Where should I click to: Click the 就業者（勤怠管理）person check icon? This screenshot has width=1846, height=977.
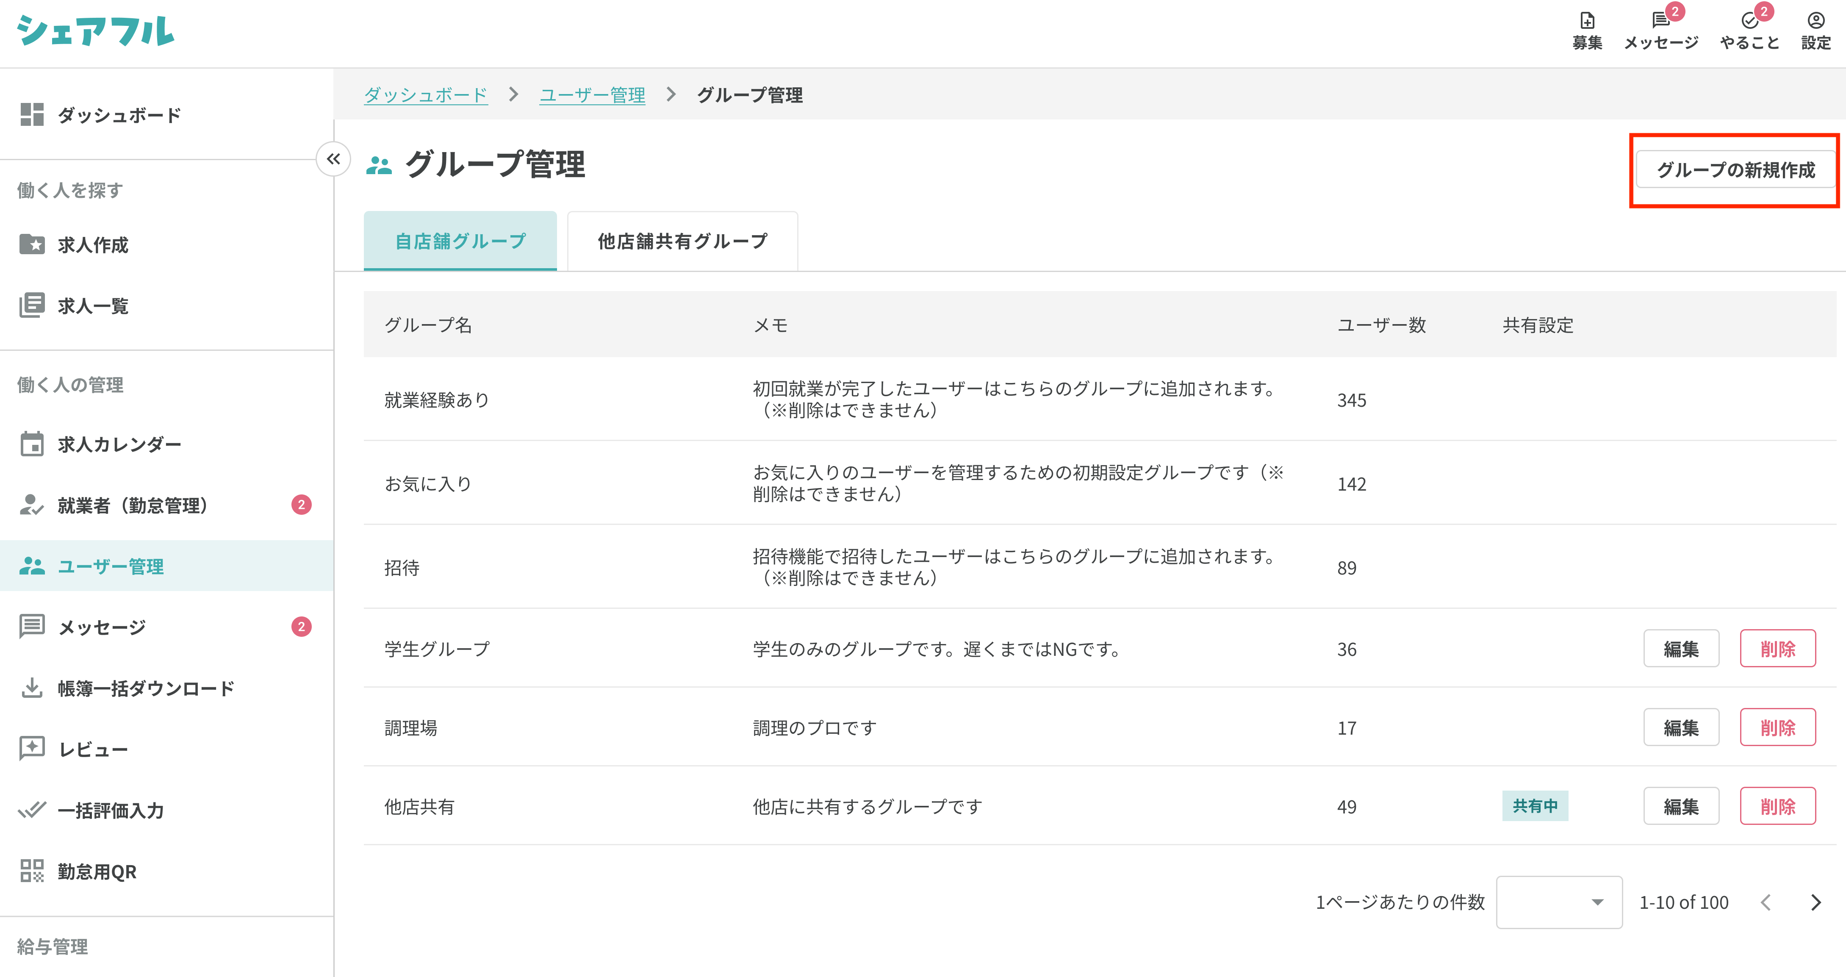[x=31, y=505]
